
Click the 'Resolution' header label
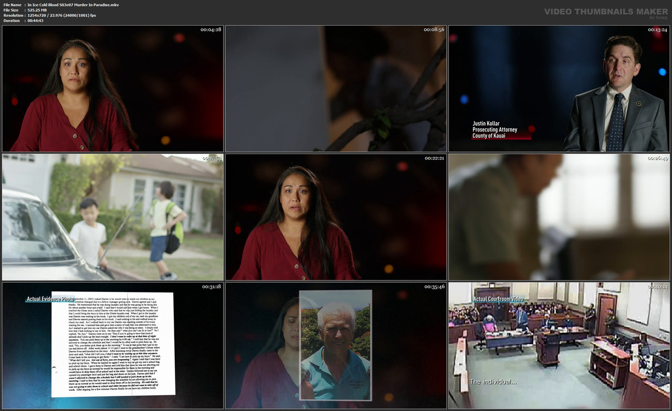(x=13, y=15)
